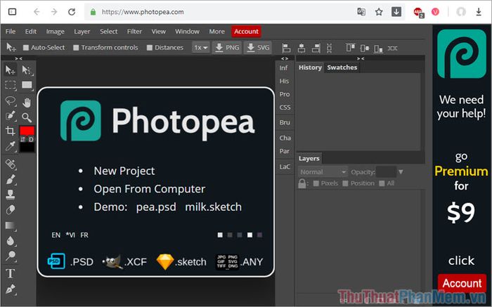
Task: Click the red foreground color swatch
Action: pyautogui.click(x=27, y=131)
